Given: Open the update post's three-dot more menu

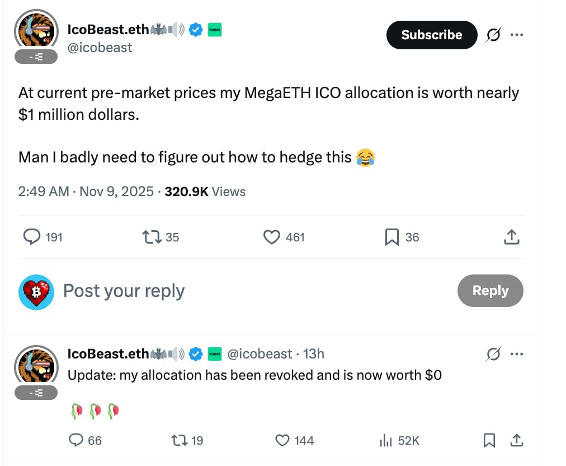Looking at the screenshot, I should [517, 354].
